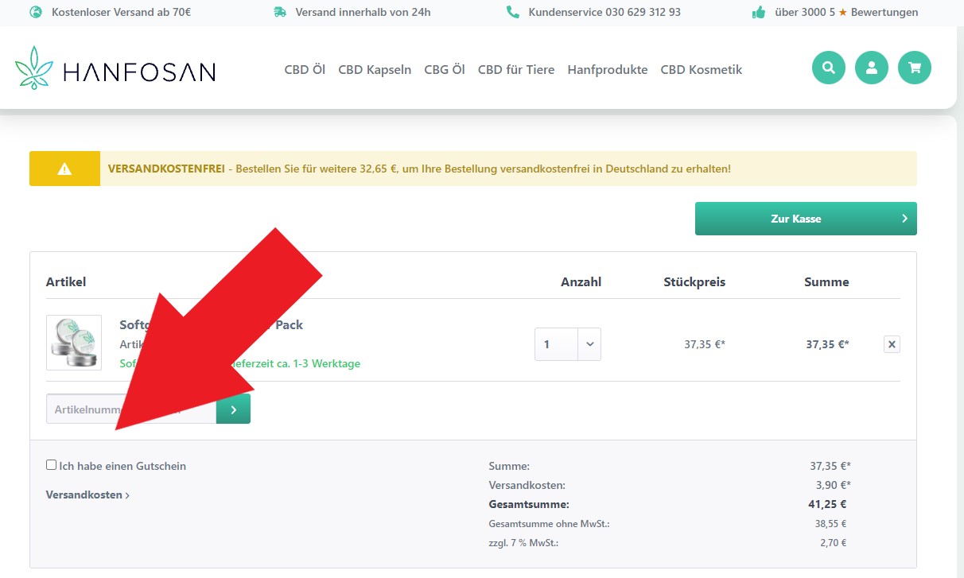The image size is (964, 578).
Task: Open the user account icon
Action: (871, 68)
